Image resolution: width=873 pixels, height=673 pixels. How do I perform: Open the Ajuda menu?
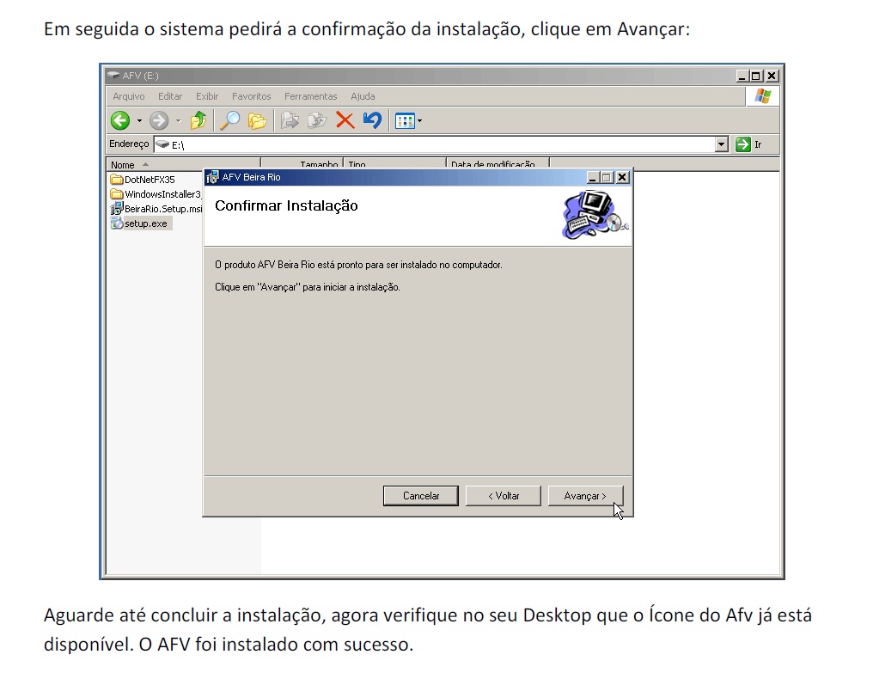pyautogui.click(x=363, y=96)
